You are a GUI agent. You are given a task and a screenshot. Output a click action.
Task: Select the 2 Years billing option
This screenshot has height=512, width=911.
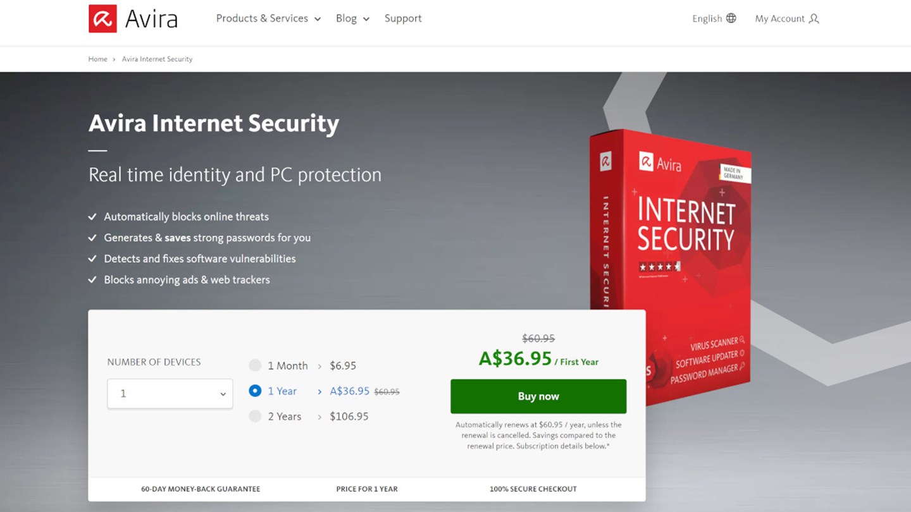pos(256,417)
